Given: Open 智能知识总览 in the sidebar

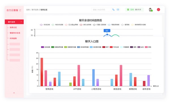Looking at the screenshot, I should pyautogui.click(x=15, y=33).
